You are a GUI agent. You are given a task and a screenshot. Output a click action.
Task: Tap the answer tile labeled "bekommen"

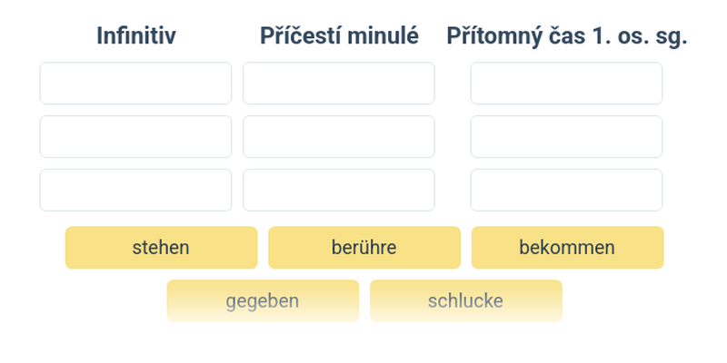coord(567,248)
